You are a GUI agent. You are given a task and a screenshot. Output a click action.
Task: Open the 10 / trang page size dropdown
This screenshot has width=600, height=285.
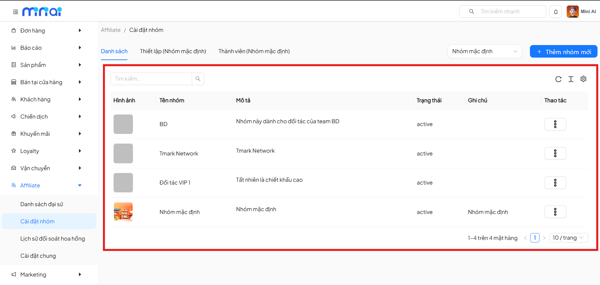(x=568, y=238)
